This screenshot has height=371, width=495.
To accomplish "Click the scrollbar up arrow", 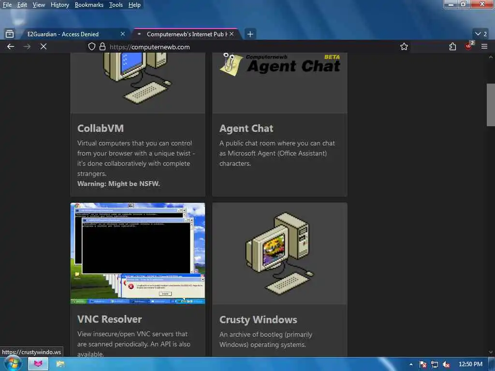I will click(491, 57).
